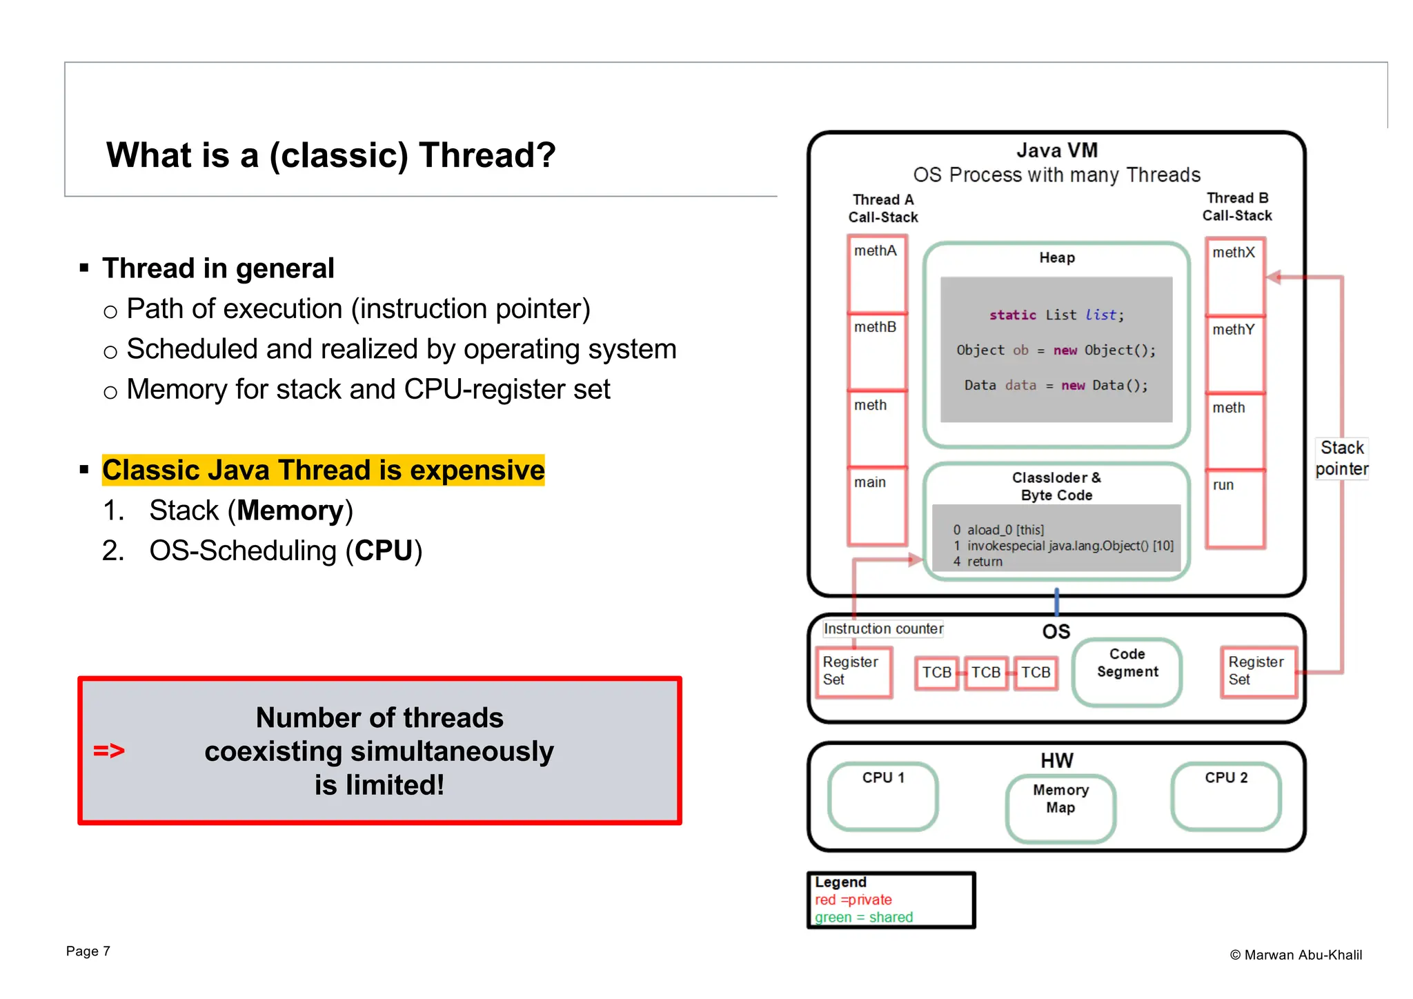This screenshot has width=1413, height=999.
Task: Click the slide title 'What is a (classic) Thread?'
Action: (330, 155)
